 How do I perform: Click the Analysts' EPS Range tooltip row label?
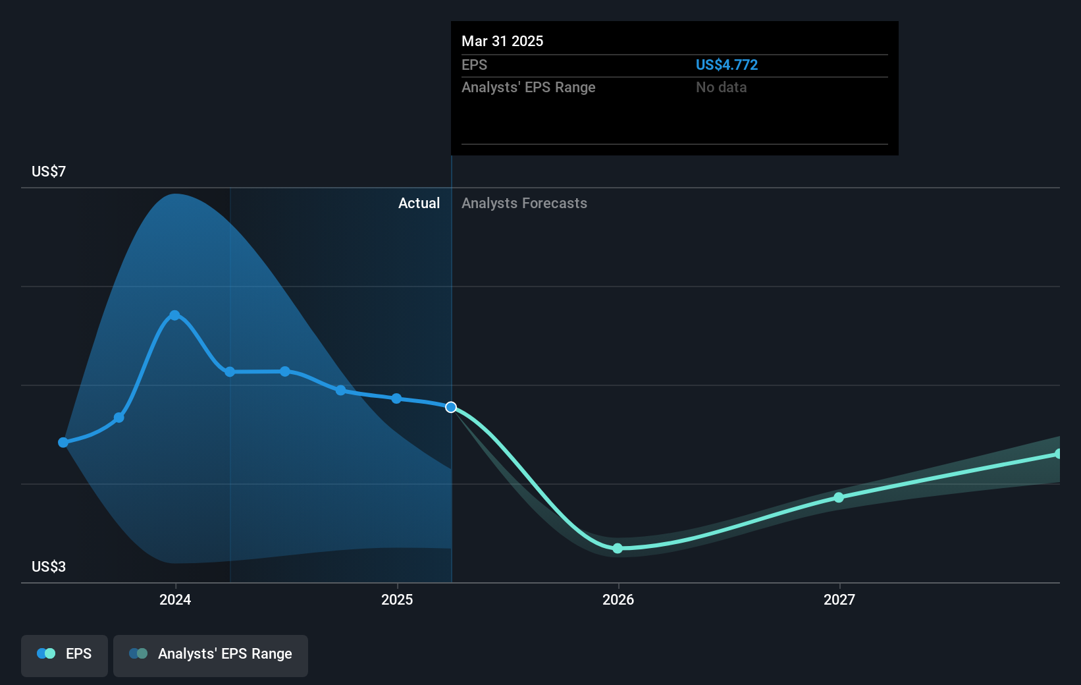pyautogui.click(x=528, y=87)
